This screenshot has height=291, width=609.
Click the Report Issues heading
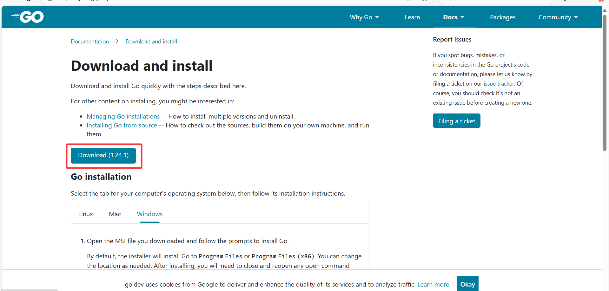[452, 39]
